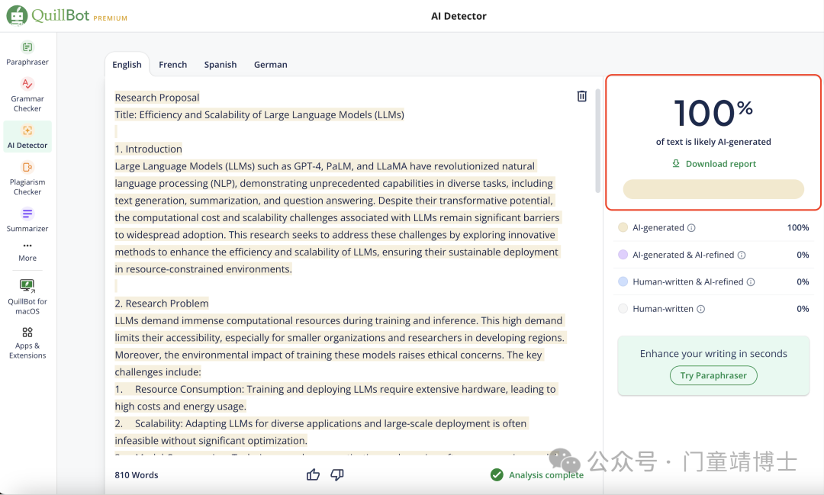Click the beige AI-generated result bar

(713, 189)
